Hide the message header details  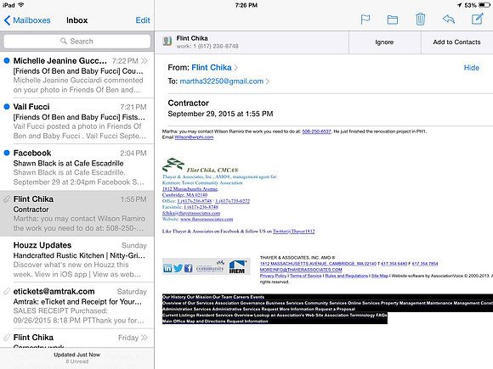[x=471, y=68]
